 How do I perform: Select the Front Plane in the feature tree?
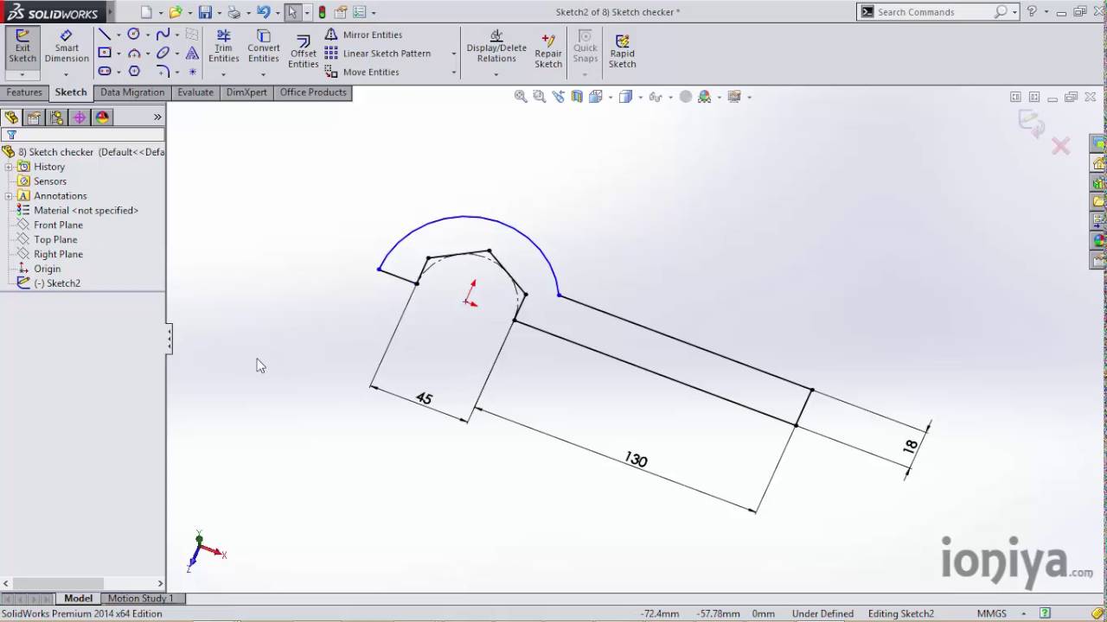coord(58,225)
